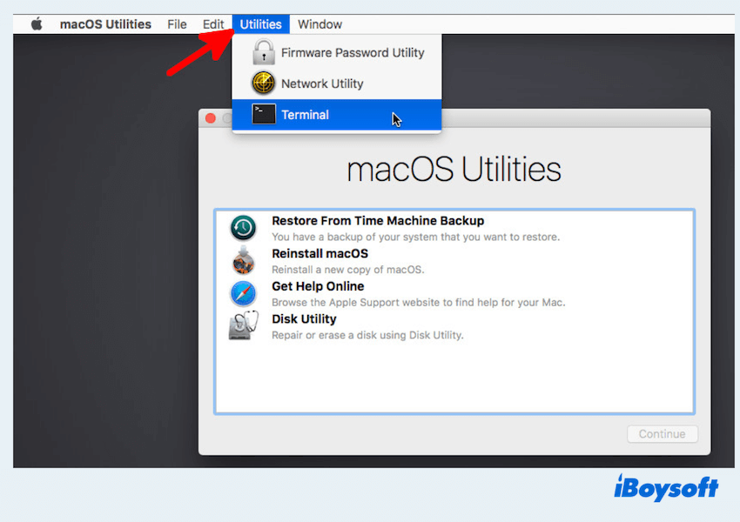This screenshot has height=522, width=740.
Task: Open the Apple menu
Action: (x=37, y=24)
